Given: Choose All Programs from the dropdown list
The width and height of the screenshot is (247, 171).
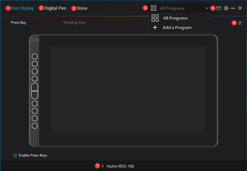Looking at the screenshot, I should coord(175,18).
